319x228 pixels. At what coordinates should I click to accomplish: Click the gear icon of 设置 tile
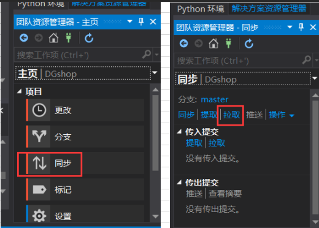click(x=39, y=216)
